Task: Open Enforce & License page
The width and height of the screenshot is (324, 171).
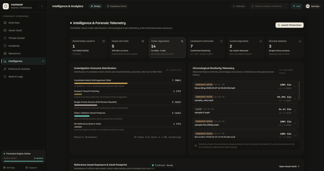Action: pyautogui.click(x=23, y=69)
